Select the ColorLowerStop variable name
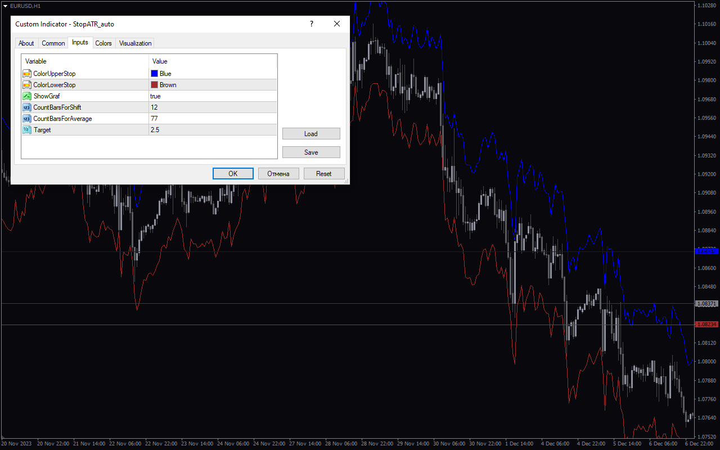 (55, 85)
